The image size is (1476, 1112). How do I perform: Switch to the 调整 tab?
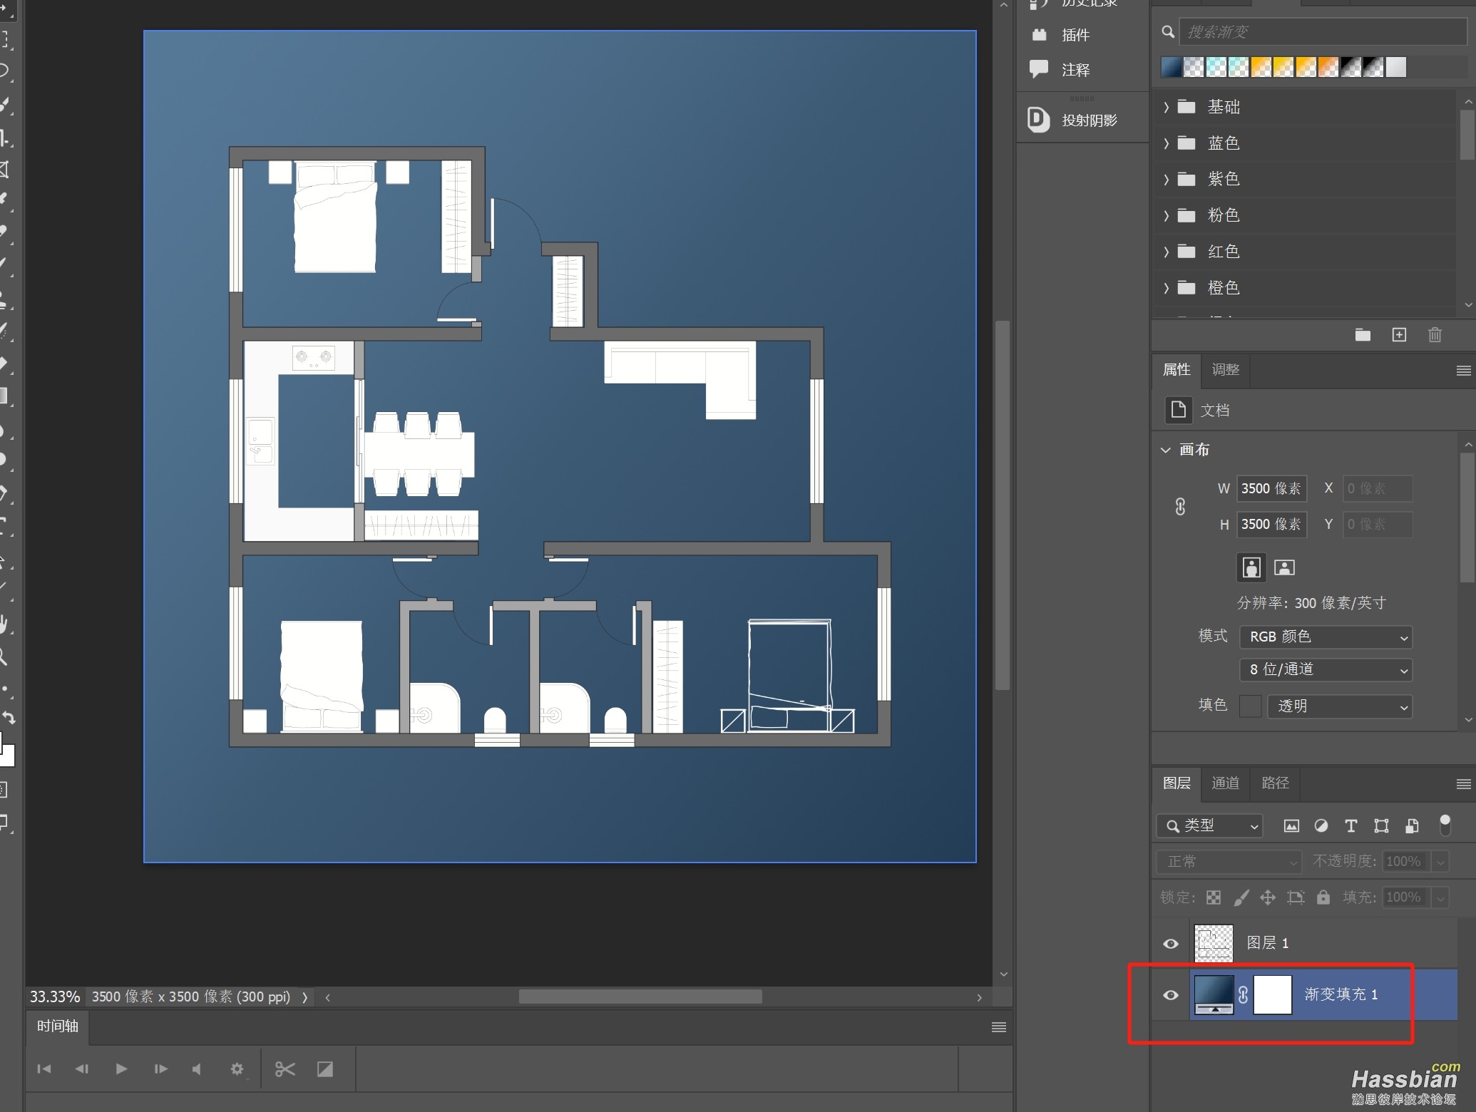click(x=1226, y=369)
